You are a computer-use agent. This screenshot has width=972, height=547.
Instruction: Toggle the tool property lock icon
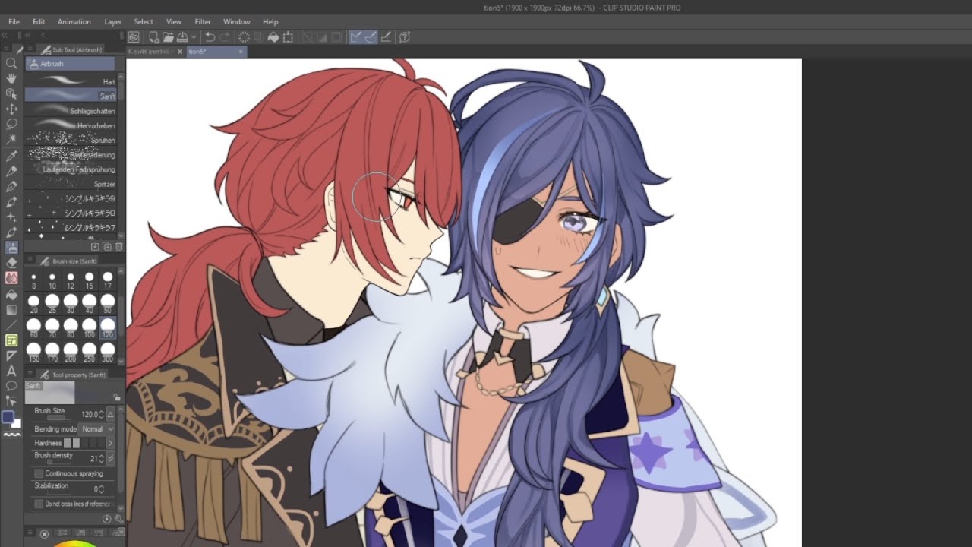pos(117,397)
